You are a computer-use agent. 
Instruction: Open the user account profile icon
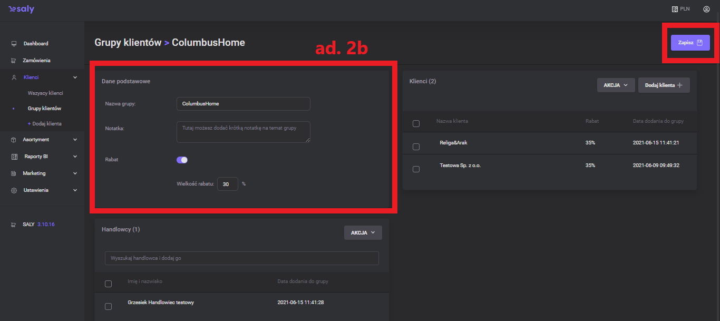706,9
